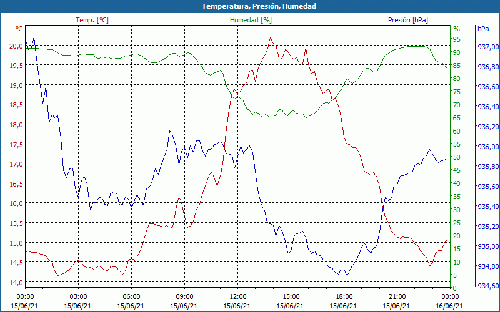
Task: Click the 25 humidity axis value
Action: click(x=457, y=223)
